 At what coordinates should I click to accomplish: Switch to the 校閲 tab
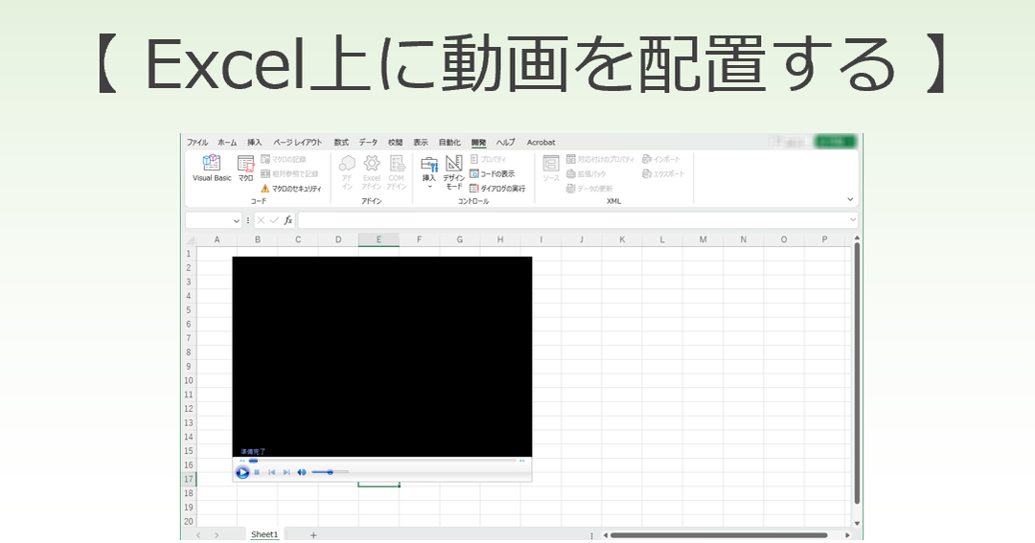coord(396,142)
